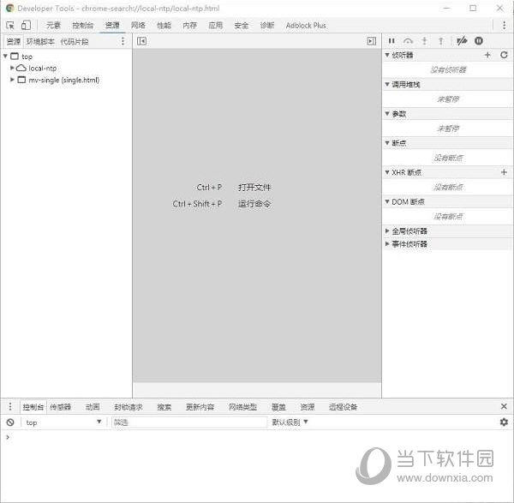This screenshot has width=514, height=503.
Task: Open the Adblock Plus tab
Action: (306, 26)
